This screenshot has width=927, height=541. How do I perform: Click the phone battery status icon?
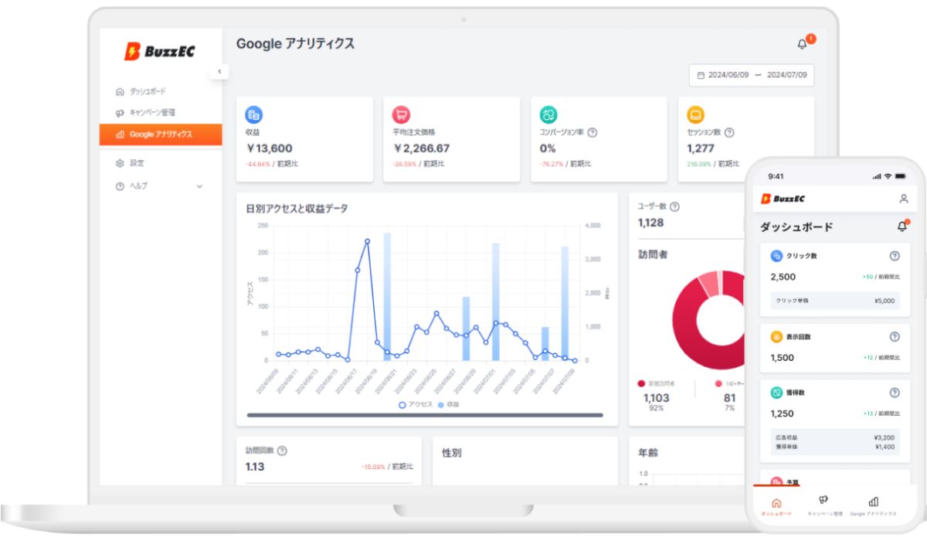(x=902, y=176)
